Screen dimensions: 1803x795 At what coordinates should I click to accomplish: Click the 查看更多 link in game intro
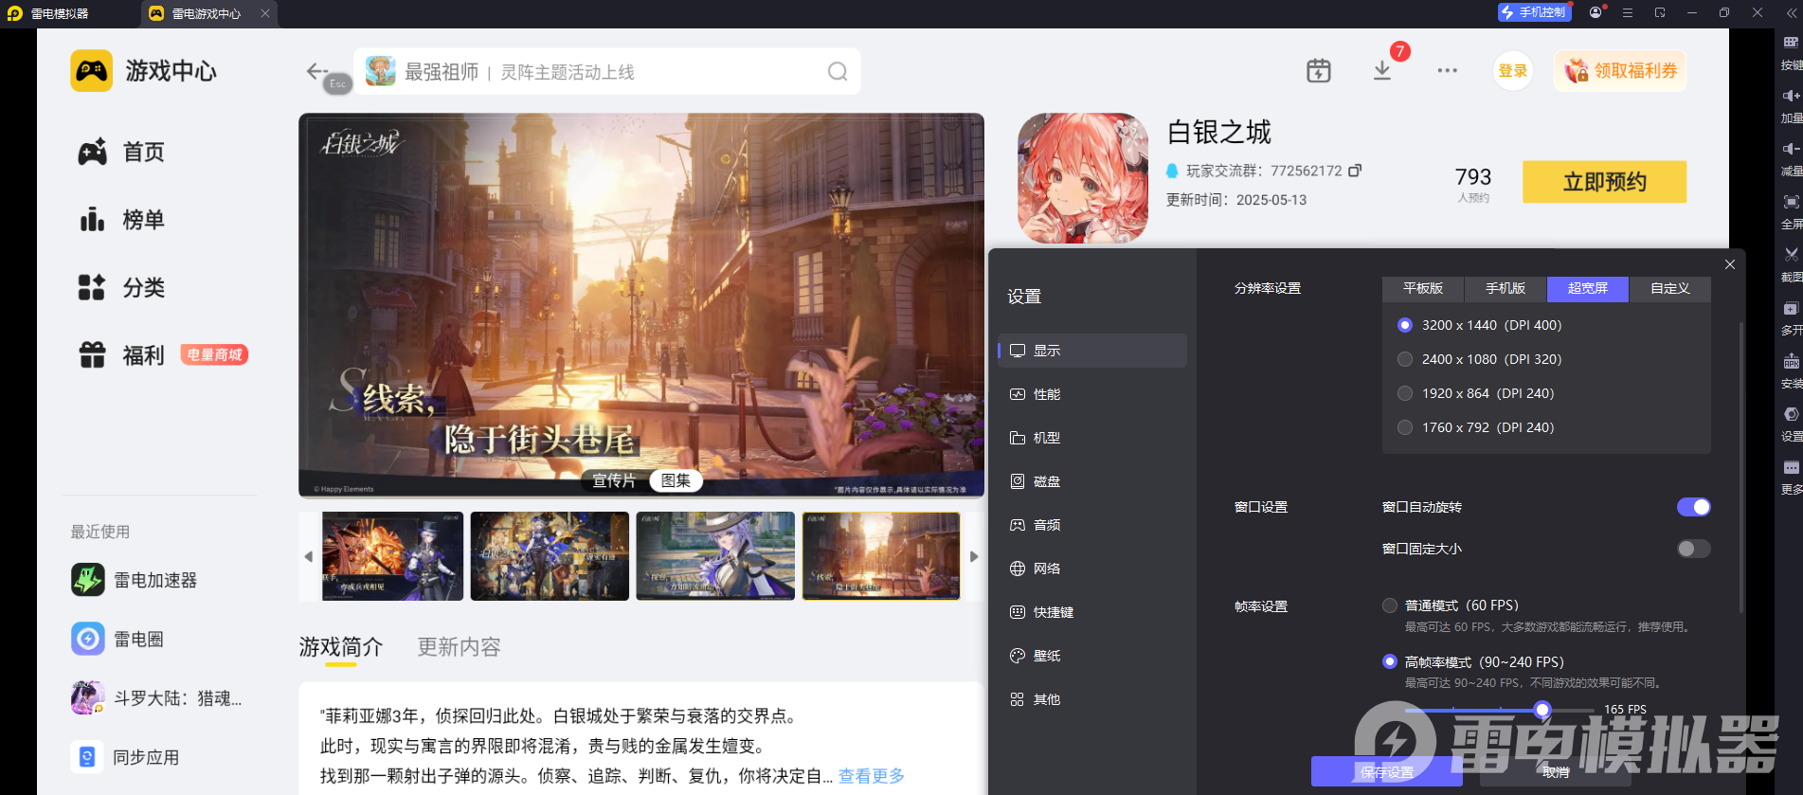click(x=872, y=776)
